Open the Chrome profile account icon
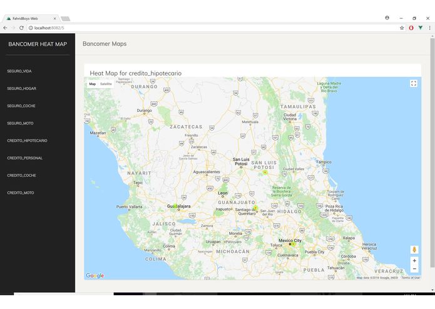 tap(387, 18)
